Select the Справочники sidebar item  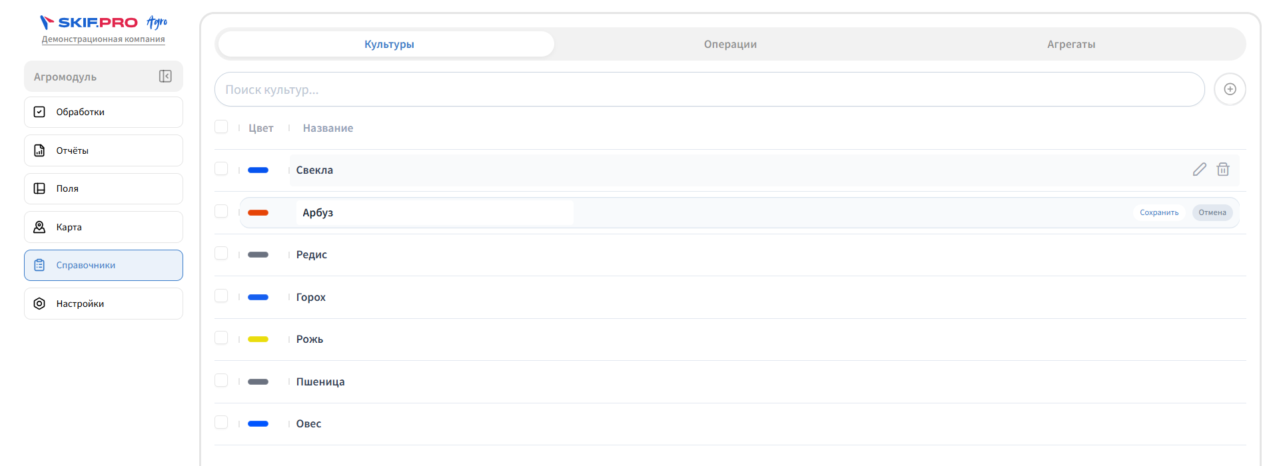coord(103,265)
